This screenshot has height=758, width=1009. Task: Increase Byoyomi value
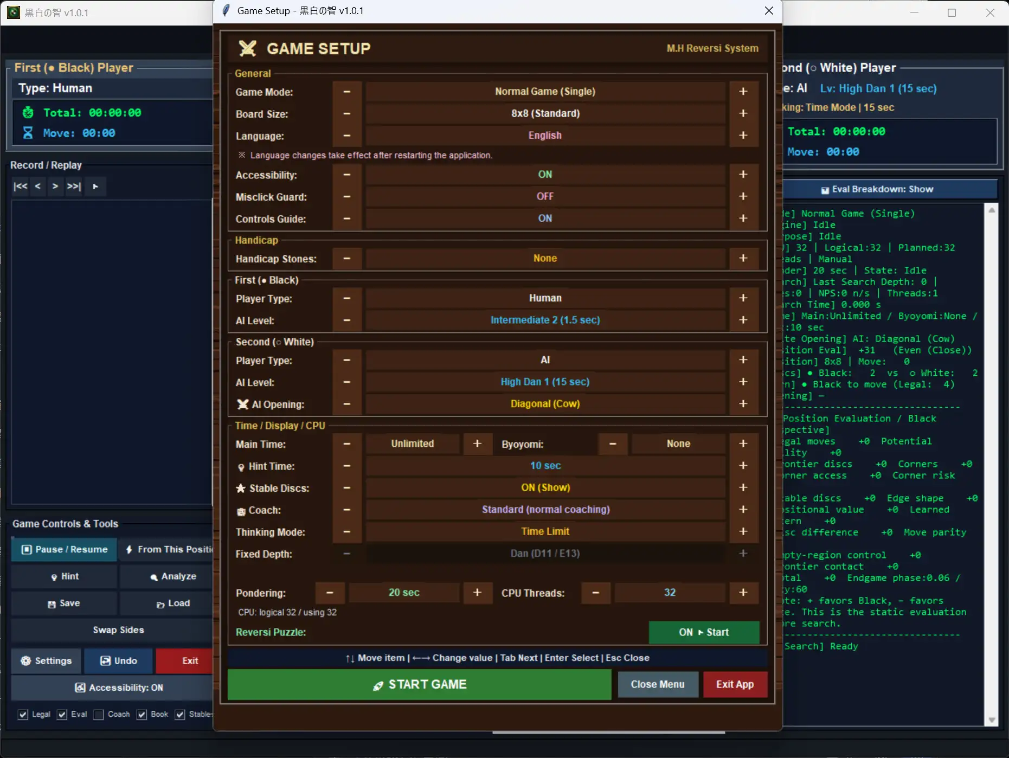click(743, 444)
